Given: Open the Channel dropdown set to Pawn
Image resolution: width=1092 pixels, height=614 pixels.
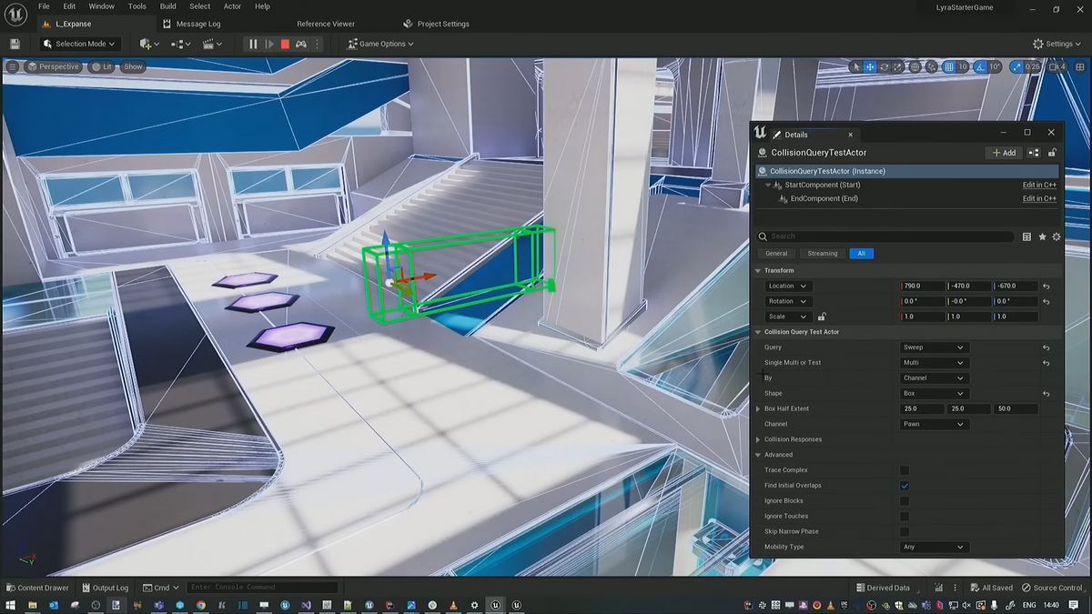Looking at the screenshot, I should [x=934, y=424].
